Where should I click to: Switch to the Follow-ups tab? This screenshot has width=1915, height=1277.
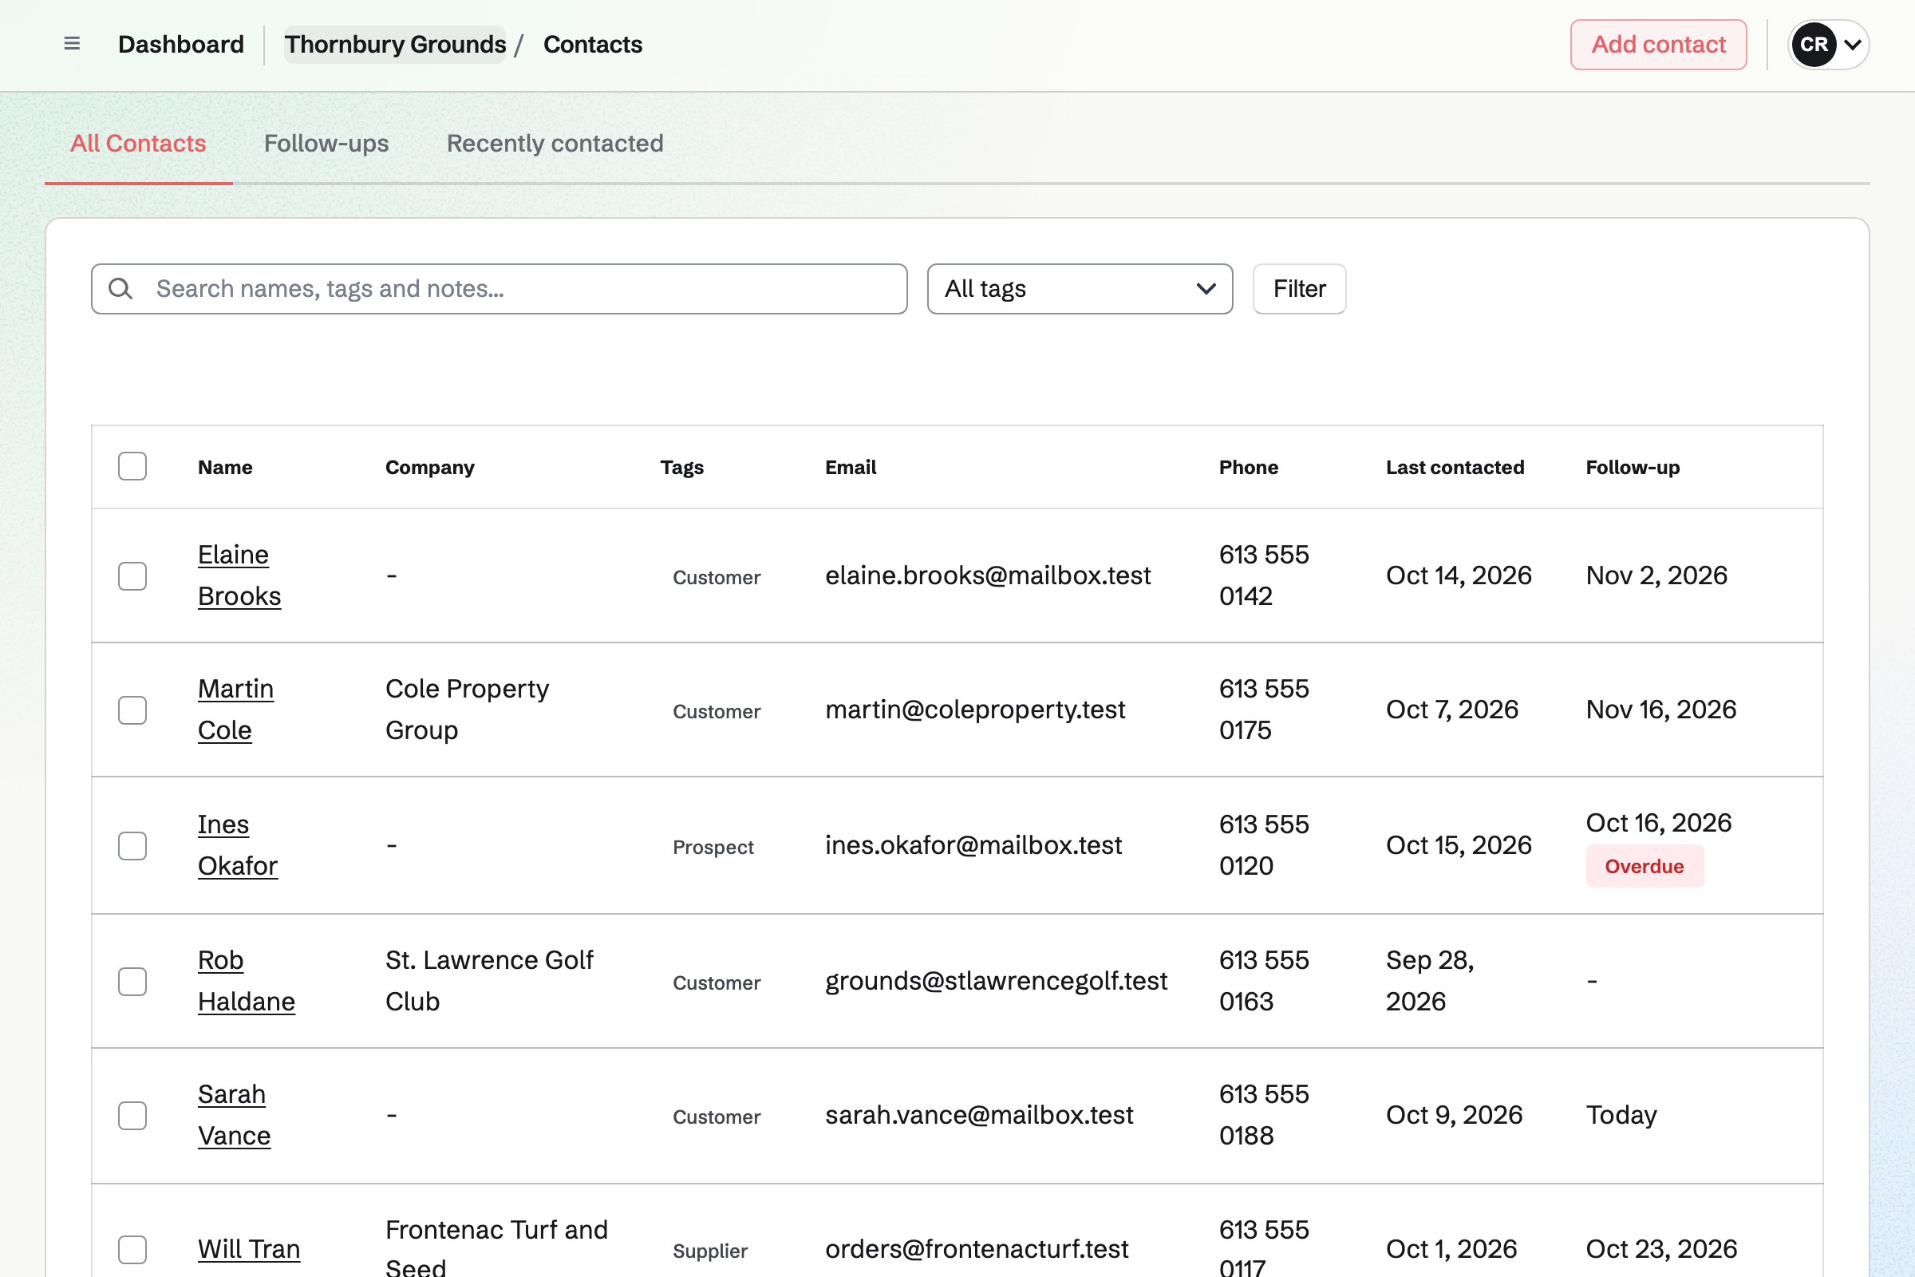tap(326, 144)
